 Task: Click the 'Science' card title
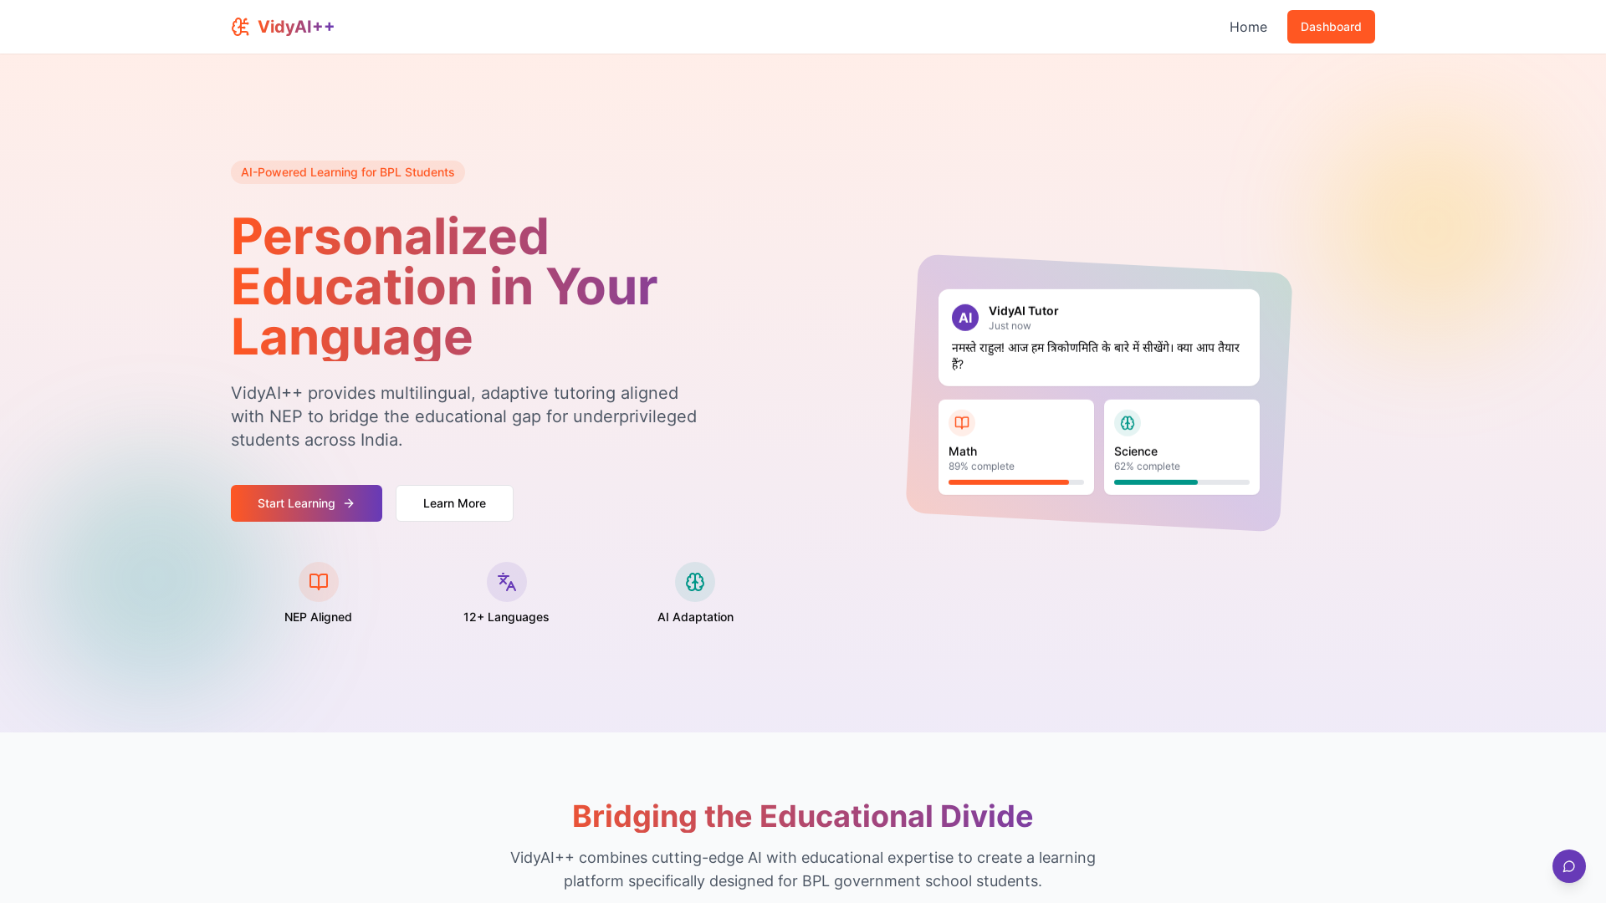pyautogui.click(x=1136, y=451)
